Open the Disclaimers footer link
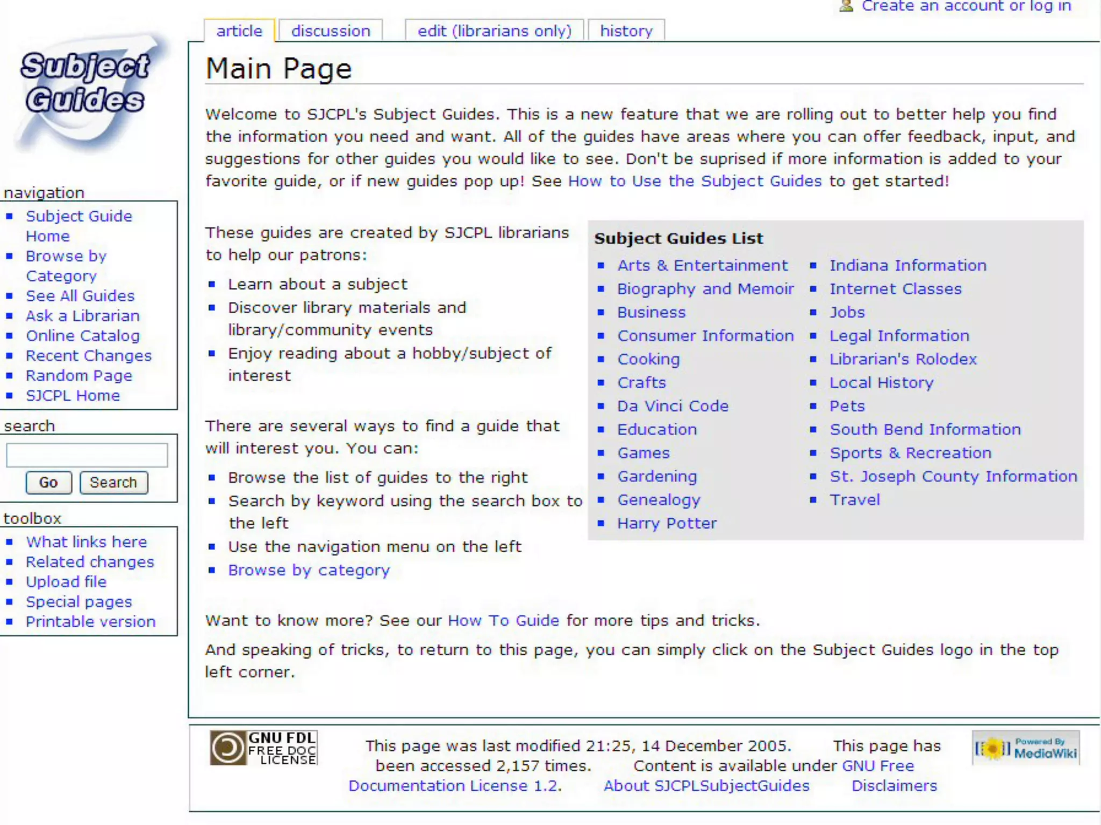1101x825 pixels. pyautogui.click(x=894, y=786)
